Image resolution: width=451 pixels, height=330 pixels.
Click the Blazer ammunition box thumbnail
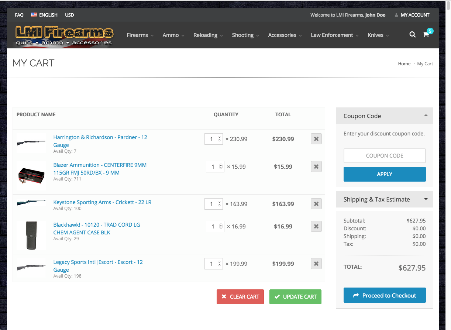coord(31,176)
